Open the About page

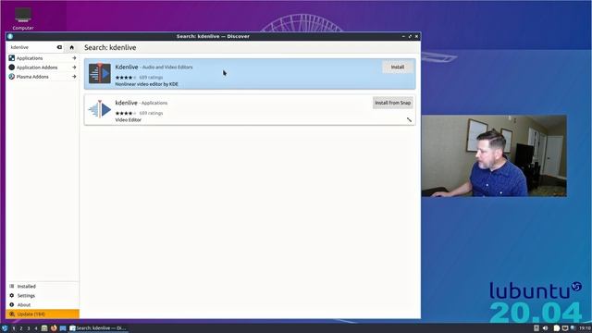(x=43, y=304)
